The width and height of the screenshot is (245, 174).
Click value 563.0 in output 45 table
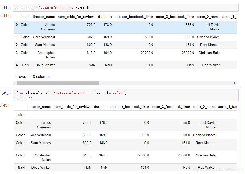click(x=145, y=135)
